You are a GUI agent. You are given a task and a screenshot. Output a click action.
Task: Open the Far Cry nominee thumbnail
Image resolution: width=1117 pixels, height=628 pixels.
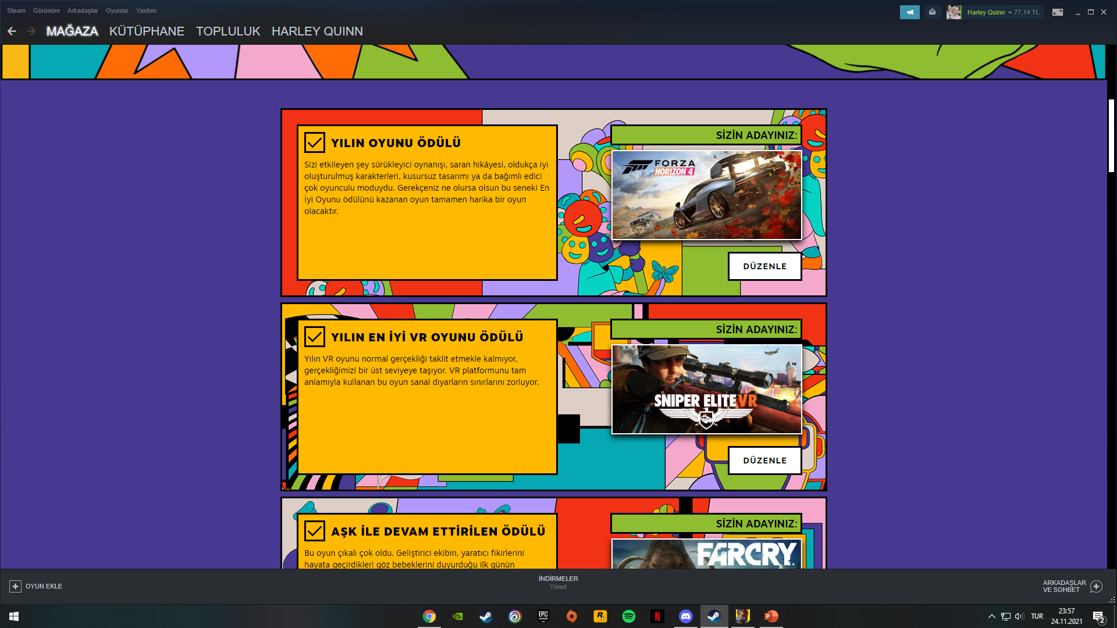(707, 554)
